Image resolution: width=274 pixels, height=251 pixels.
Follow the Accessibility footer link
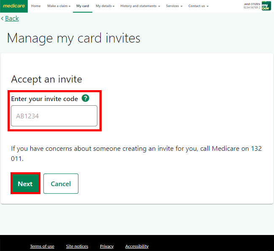(x=137, y=246)
